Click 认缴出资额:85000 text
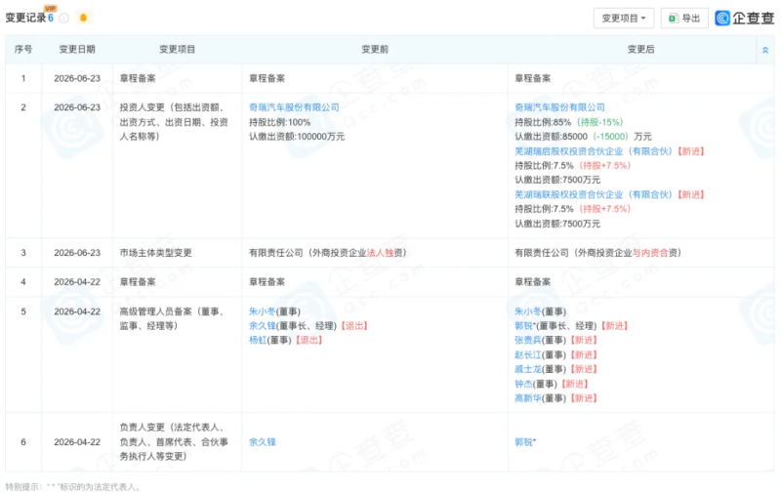781x495 pixels. click(x=551, y=137)
